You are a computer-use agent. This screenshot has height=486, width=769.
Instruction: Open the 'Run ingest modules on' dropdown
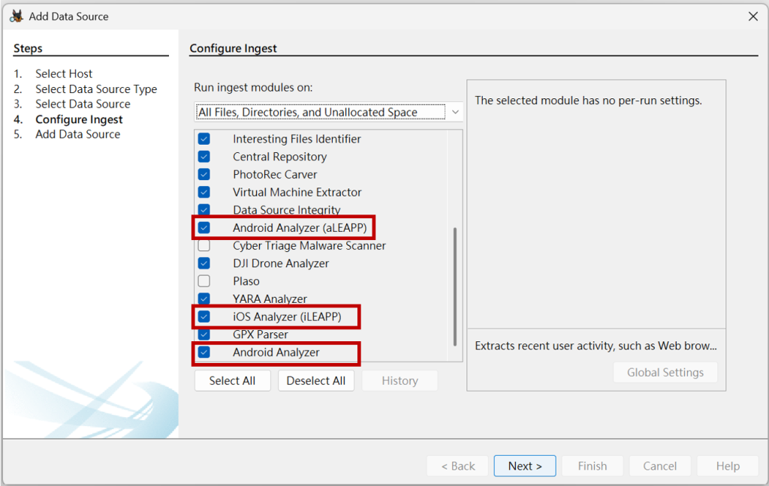[328, 112]
